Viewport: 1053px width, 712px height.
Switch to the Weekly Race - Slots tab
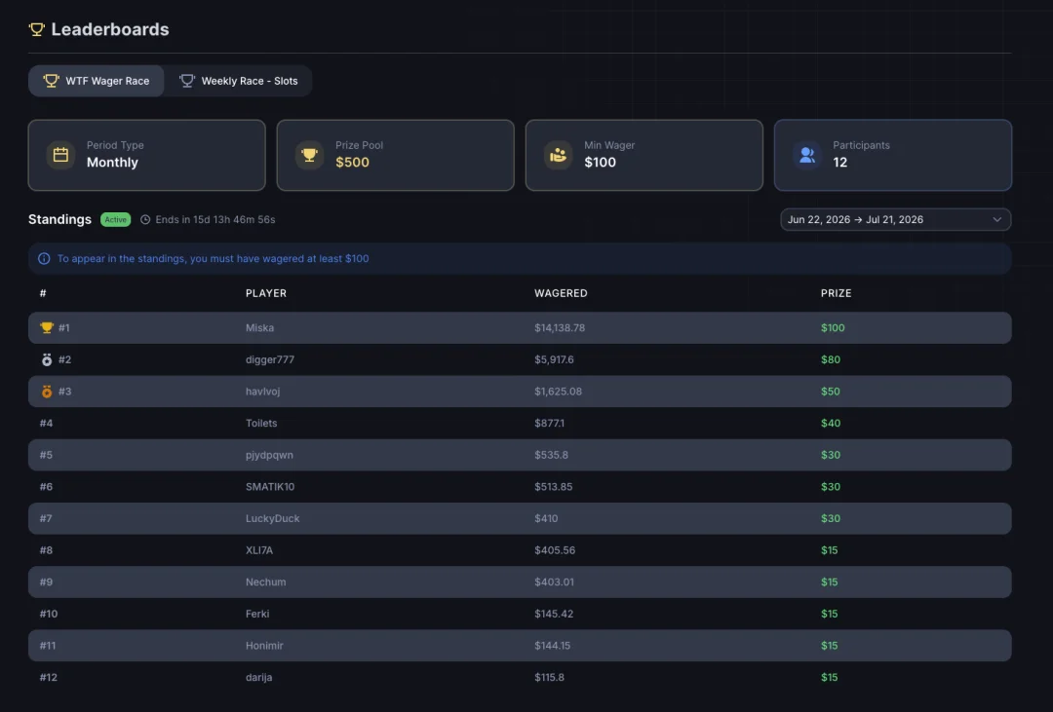pos(239,81)
